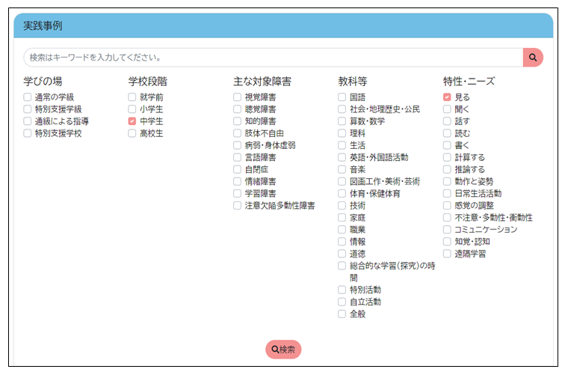Click the 検索 button at the bottom
Viewport: 565px width, 375px height.
pos(283,350)
